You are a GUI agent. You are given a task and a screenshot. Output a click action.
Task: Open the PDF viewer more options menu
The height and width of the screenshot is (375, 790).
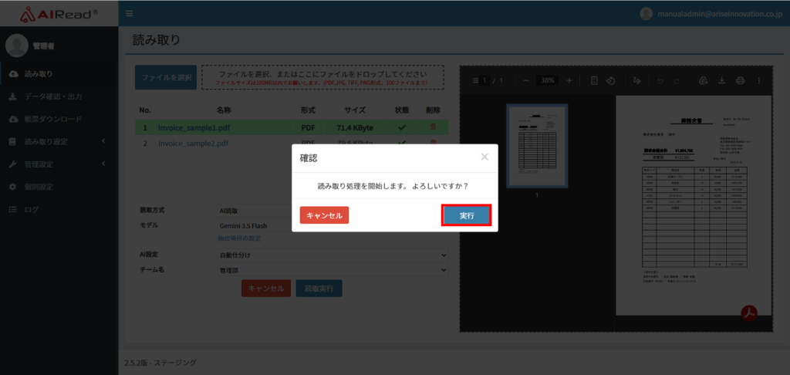(759, 80)
